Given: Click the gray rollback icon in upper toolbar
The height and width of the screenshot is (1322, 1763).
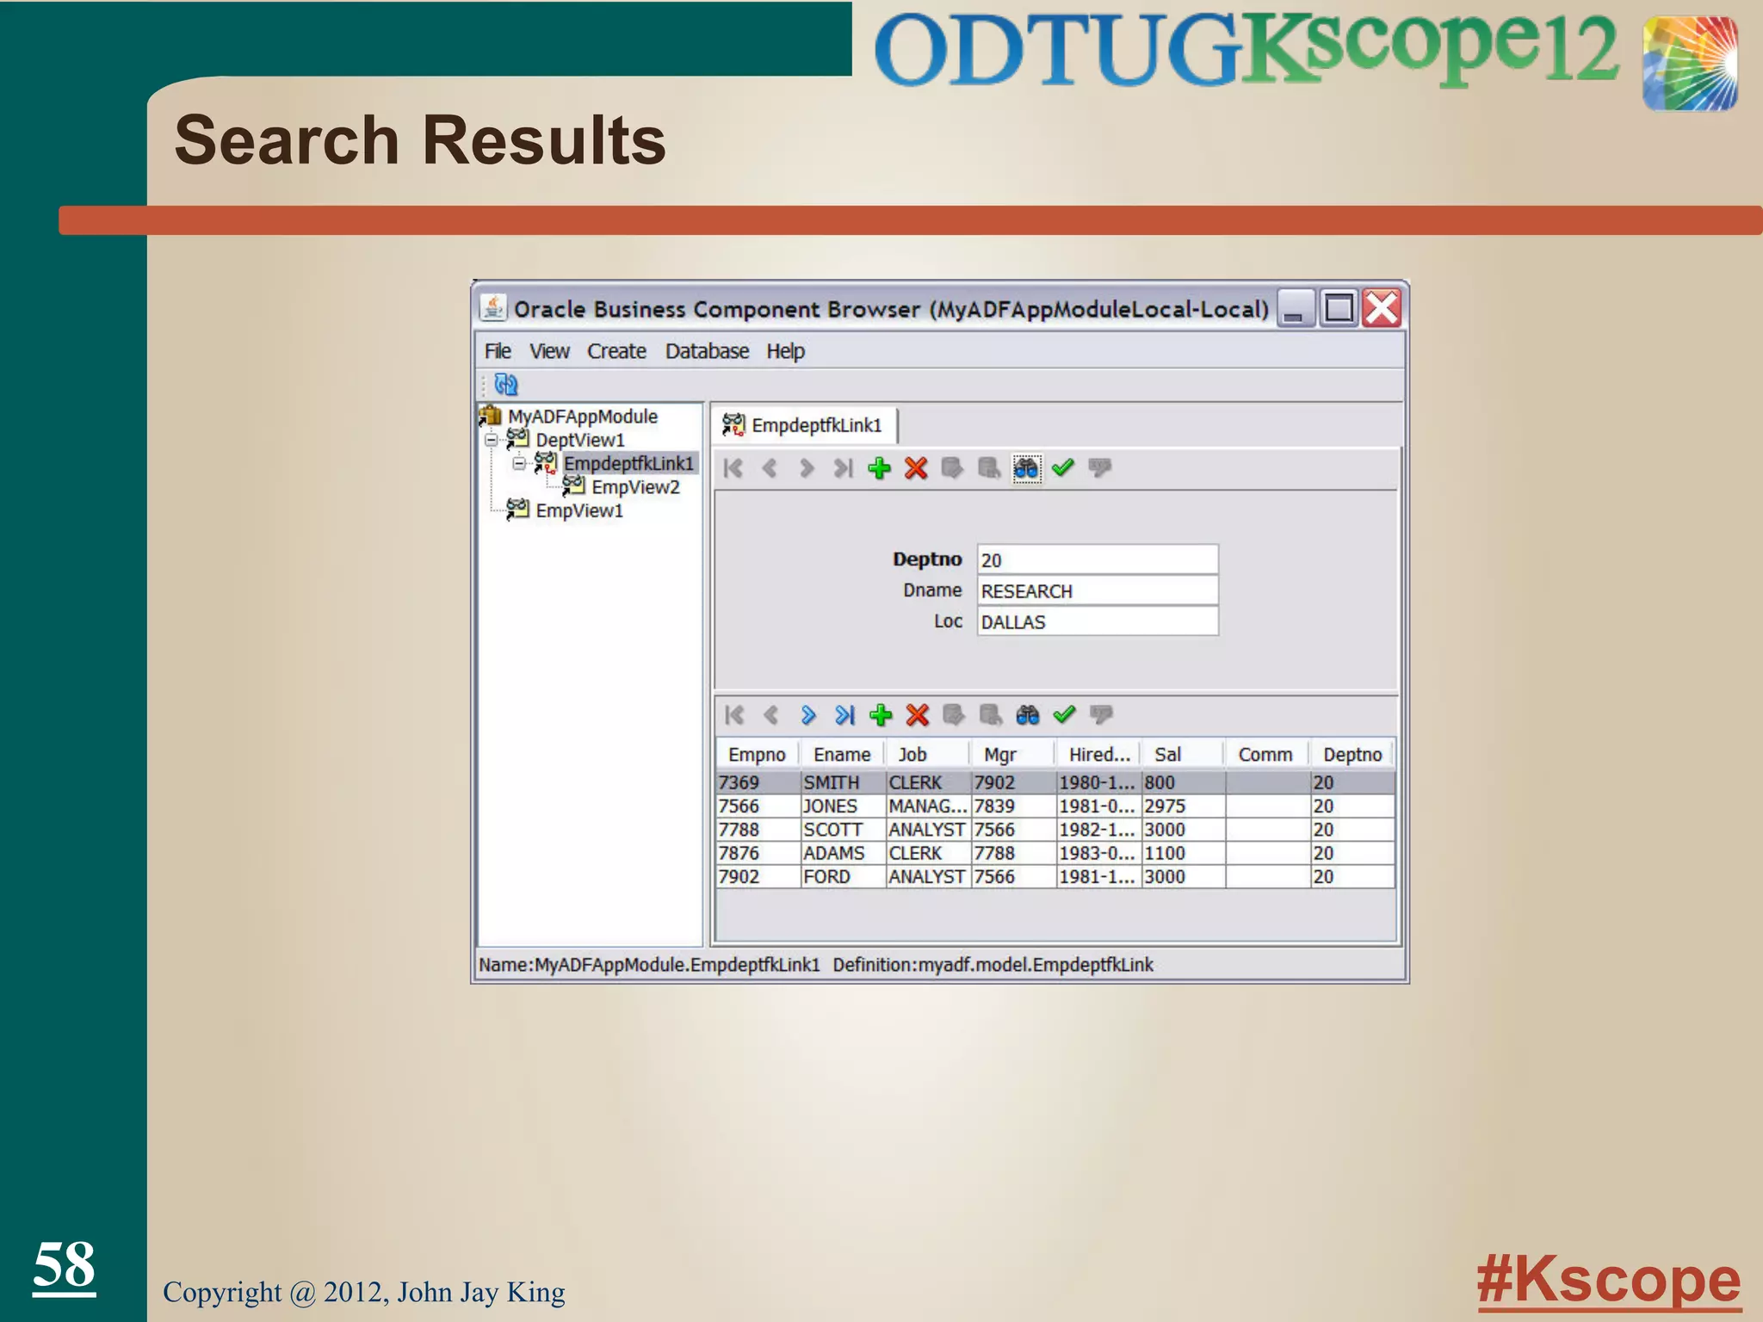Looking at the screenshot, I should pyautogui.click(x=1100, y=468).
